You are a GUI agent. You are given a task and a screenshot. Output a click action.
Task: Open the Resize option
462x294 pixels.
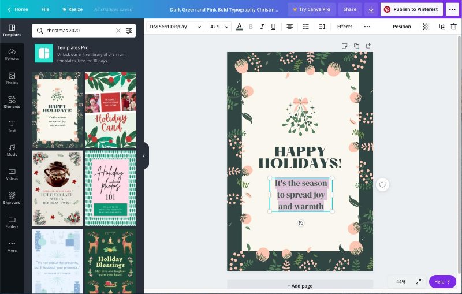click(x=72, y=9)
